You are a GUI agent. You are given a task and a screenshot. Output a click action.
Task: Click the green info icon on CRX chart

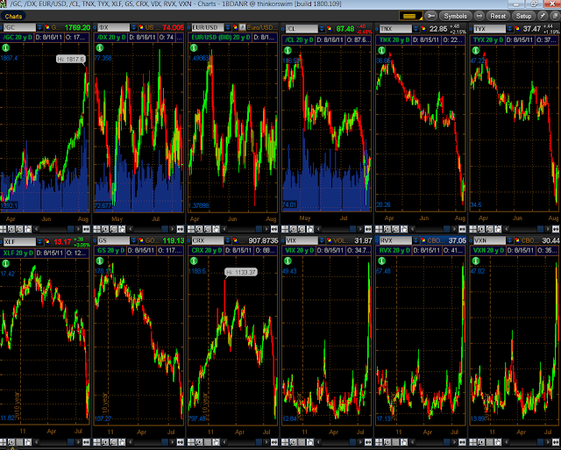pos(194,261)
